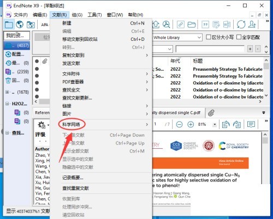Click the open file folder icon
The image size is (273, 219).
pyautogui.click(x=192, y=25)
